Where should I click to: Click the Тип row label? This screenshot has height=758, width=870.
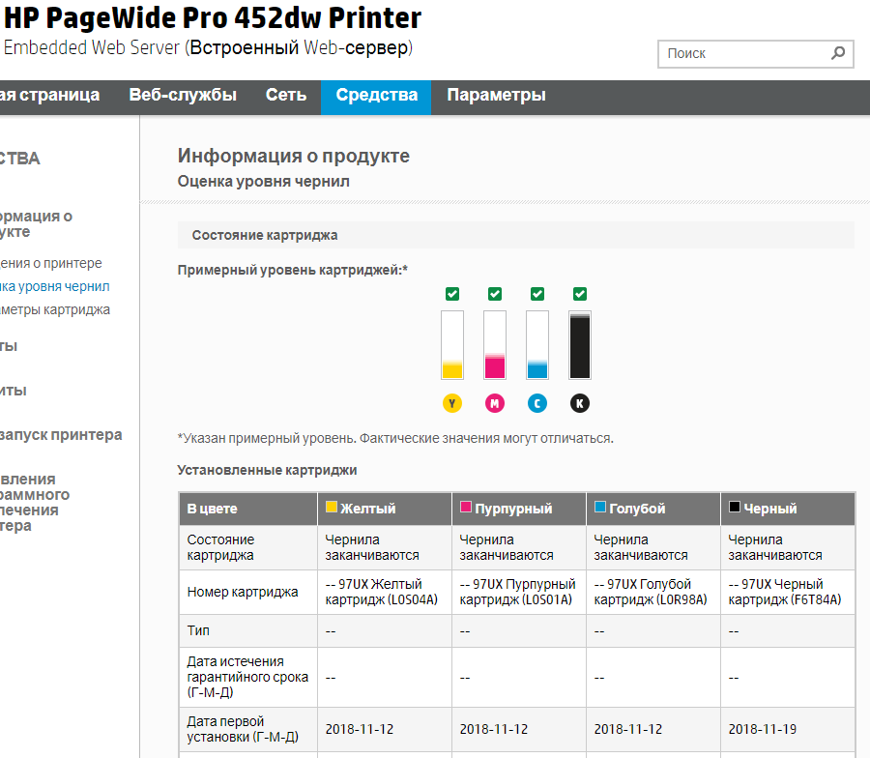[198, 630]
